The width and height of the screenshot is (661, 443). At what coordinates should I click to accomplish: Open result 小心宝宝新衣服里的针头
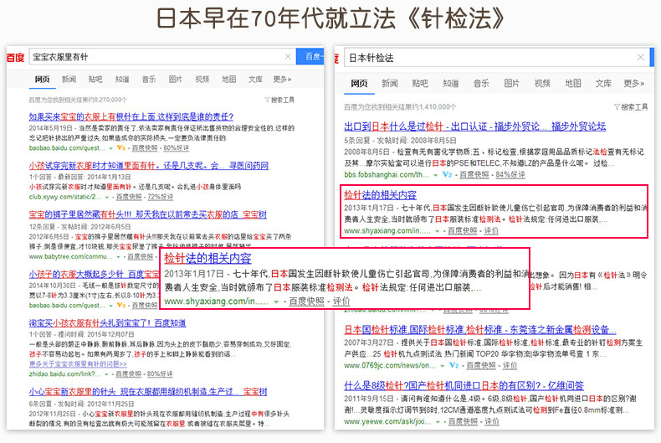coord(148,392)
